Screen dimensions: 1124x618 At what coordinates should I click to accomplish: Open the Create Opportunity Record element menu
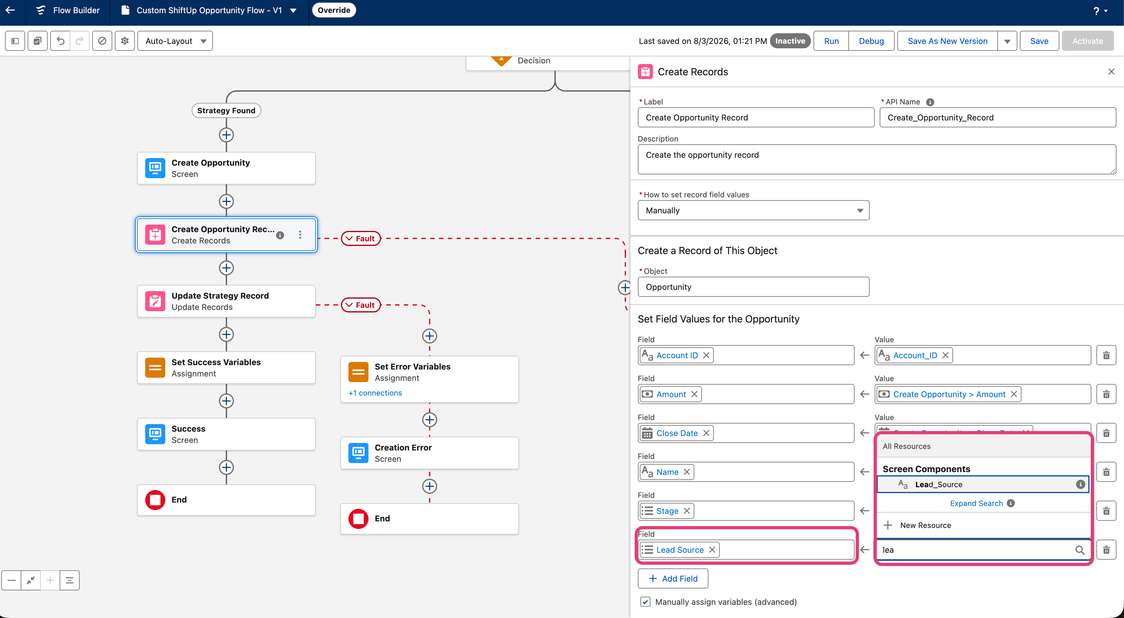(300, 235)
